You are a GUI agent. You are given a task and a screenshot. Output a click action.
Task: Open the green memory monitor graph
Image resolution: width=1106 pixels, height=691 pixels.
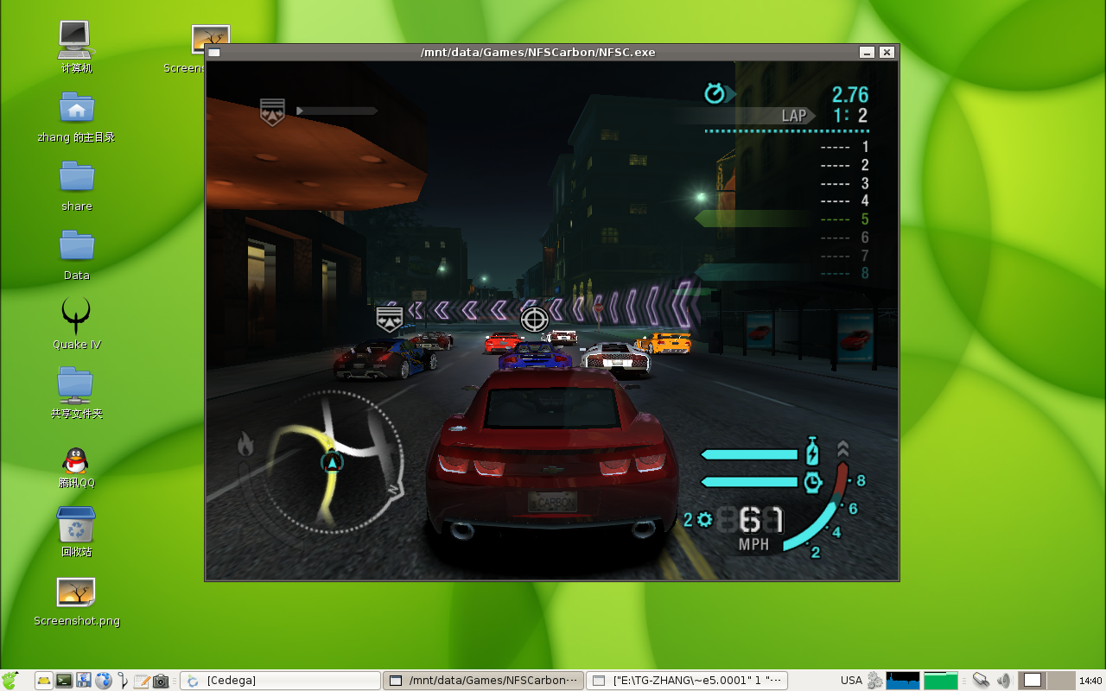(941, 681)
